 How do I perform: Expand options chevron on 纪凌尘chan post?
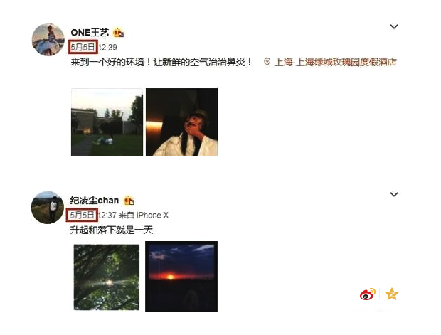(394, 194)
